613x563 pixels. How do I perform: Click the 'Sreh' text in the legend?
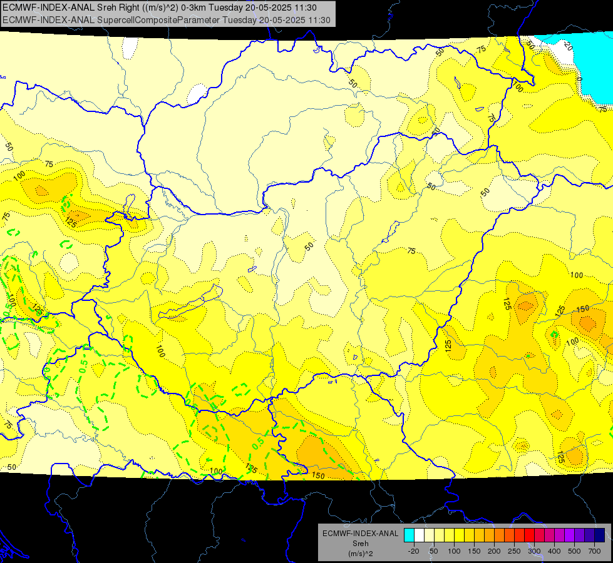(360, 544)
